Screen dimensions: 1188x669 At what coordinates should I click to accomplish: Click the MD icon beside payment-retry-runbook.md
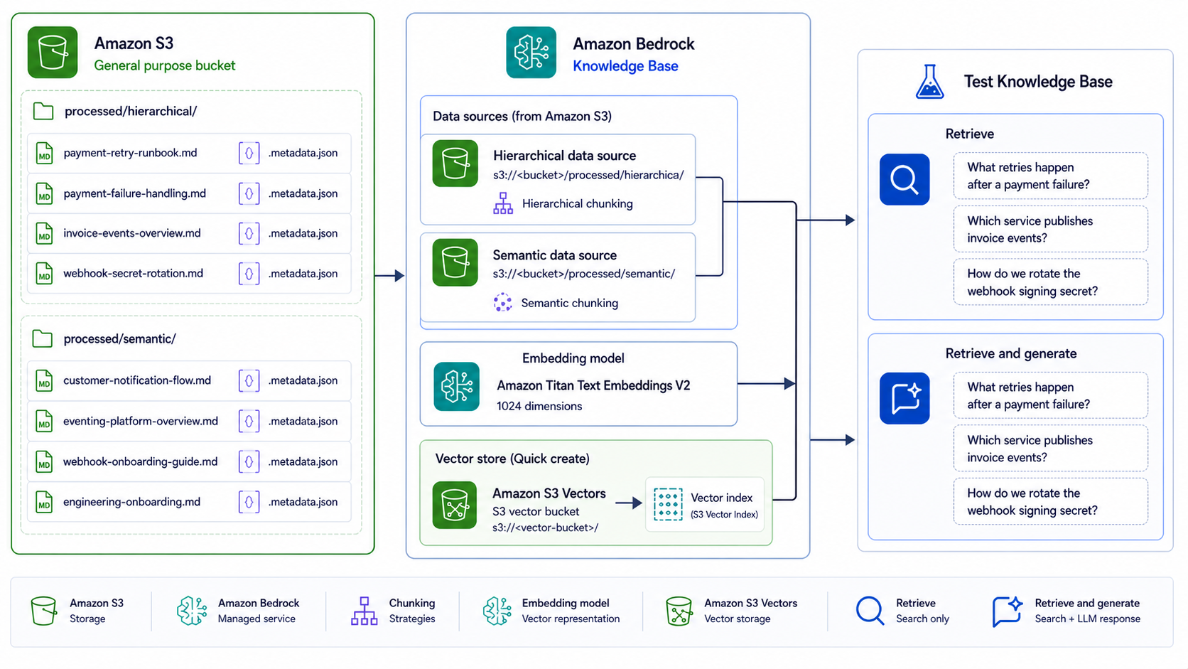[x=44, y=153]
